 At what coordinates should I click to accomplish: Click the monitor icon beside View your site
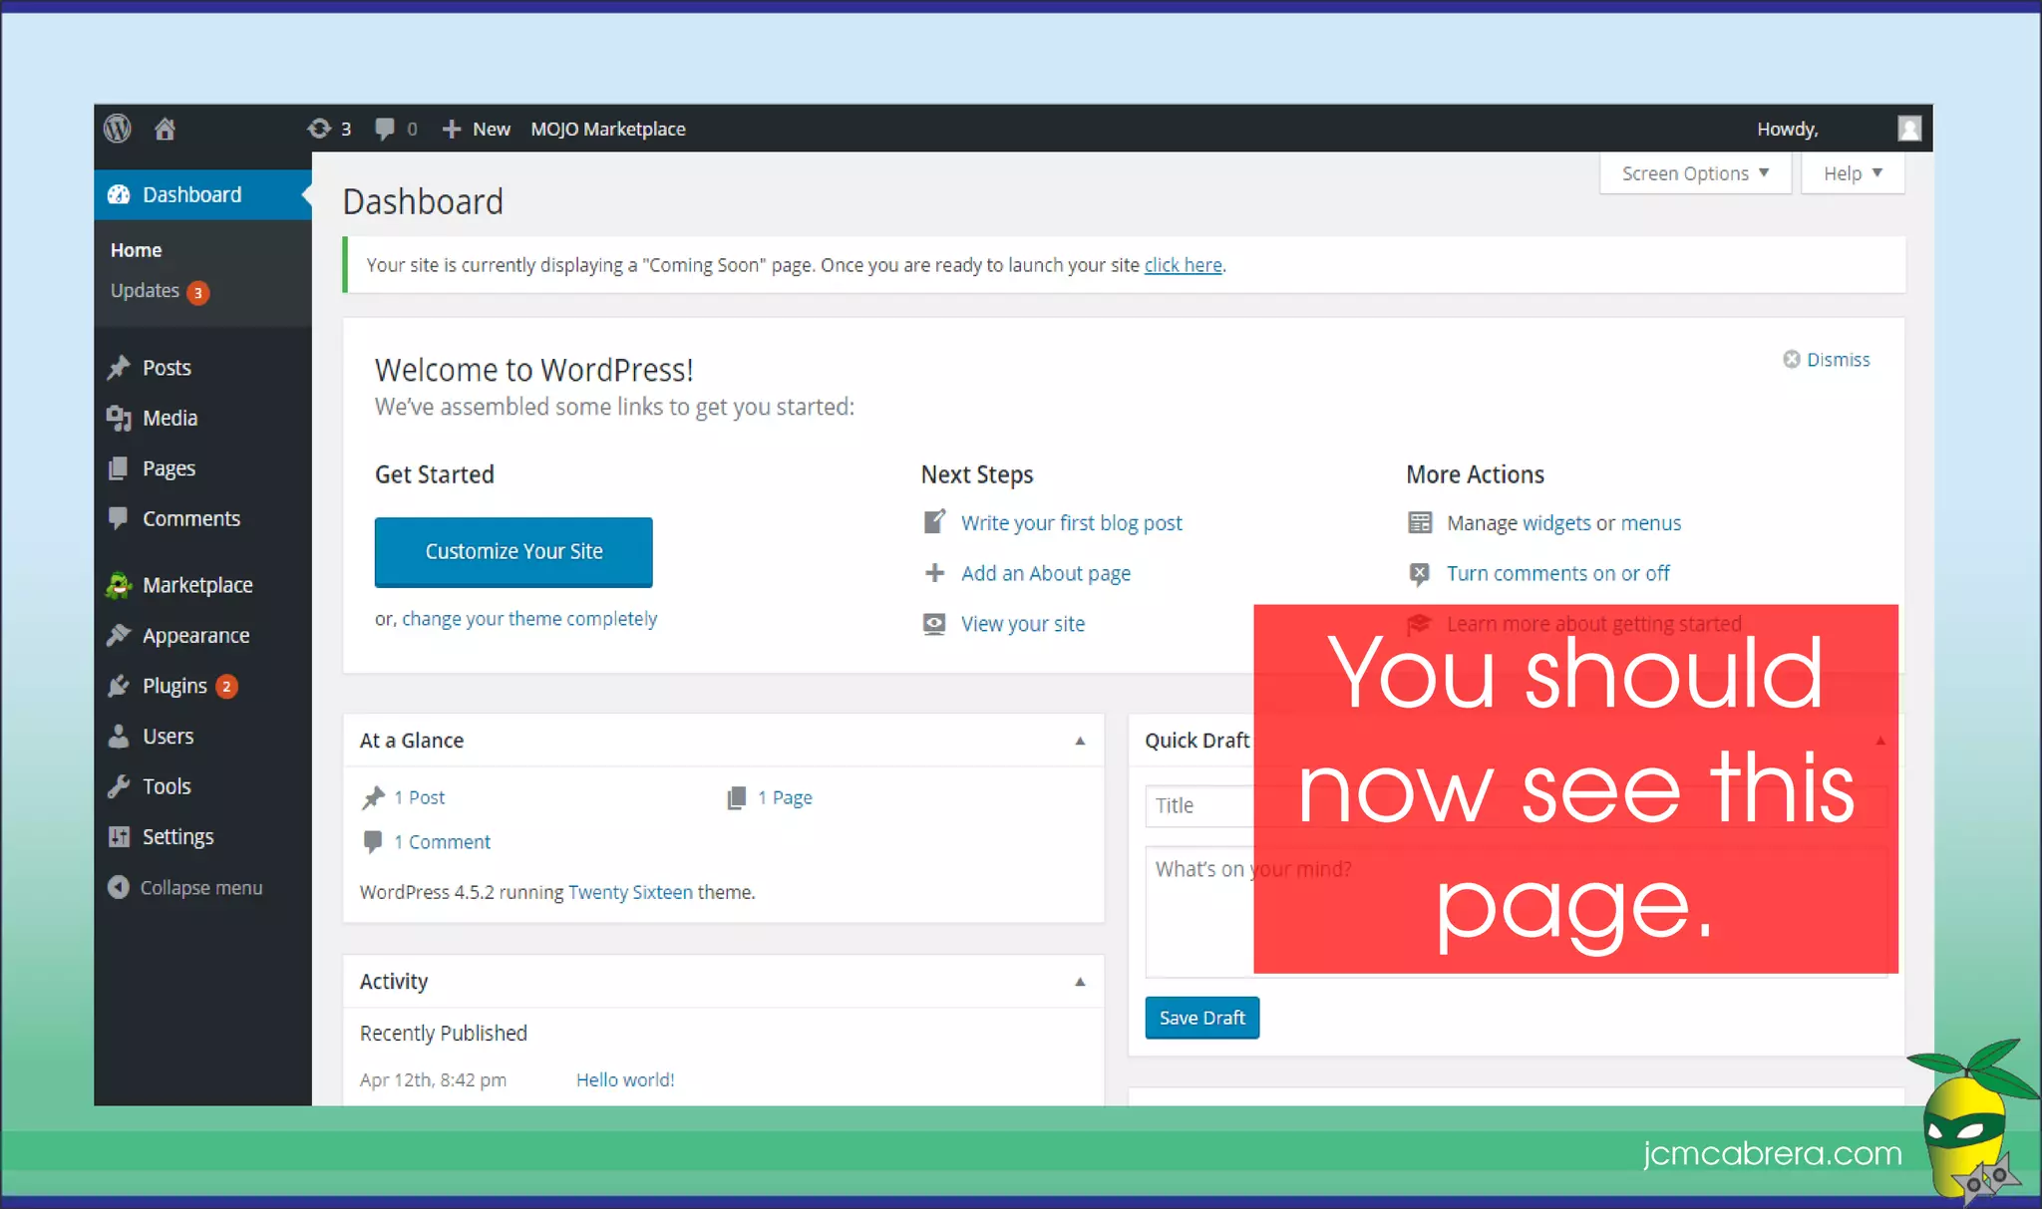coord(934,624)
